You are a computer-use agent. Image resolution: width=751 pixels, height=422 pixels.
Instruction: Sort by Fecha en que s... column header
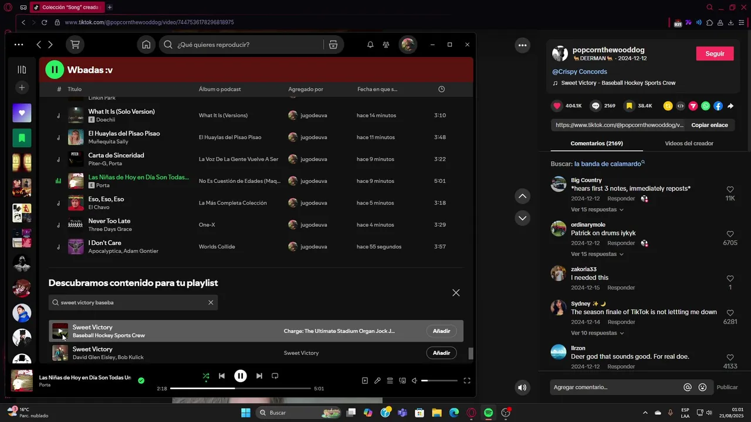(x=377, y=89)
